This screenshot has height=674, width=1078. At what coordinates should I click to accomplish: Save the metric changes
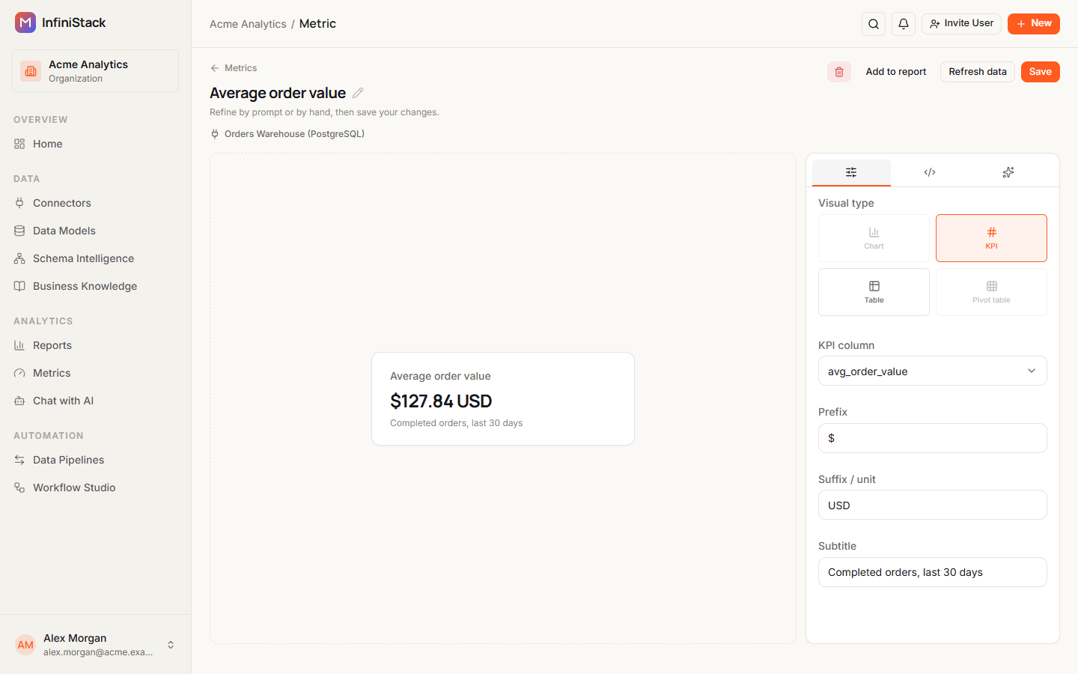1041,72
